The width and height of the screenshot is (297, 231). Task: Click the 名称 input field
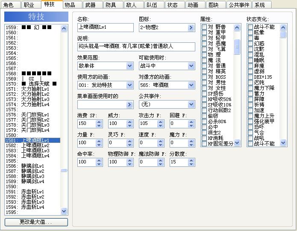[x=105, y=27]
